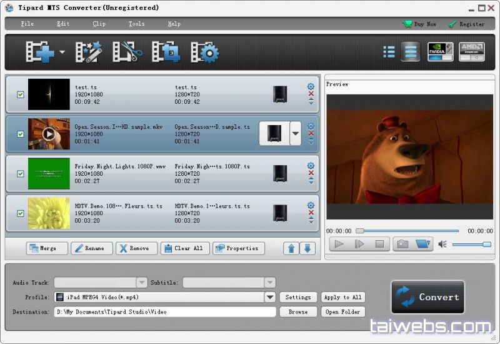The width and height of the screenshot is (500, 344).
Task: Expand the Add File dropdown arrow
Action: 62,53
